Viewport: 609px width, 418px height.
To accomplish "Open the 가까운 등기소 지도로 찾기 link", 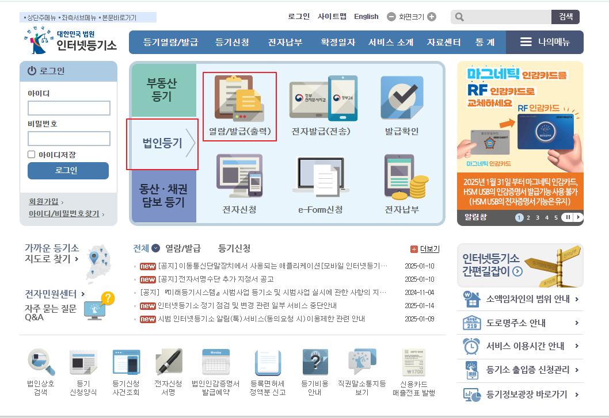I will (52, 254).
